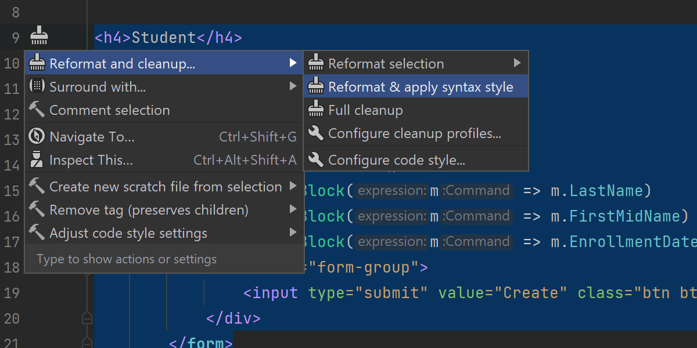Expand the Surround with submenu arrow

[x=293, y=86]
